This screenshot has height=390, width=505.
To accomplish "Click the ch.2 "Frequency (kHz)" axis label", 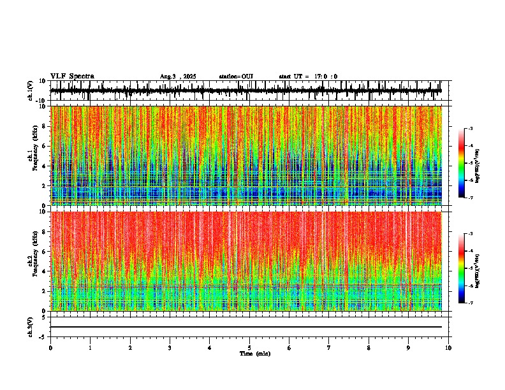I will [x=36, y=254].
